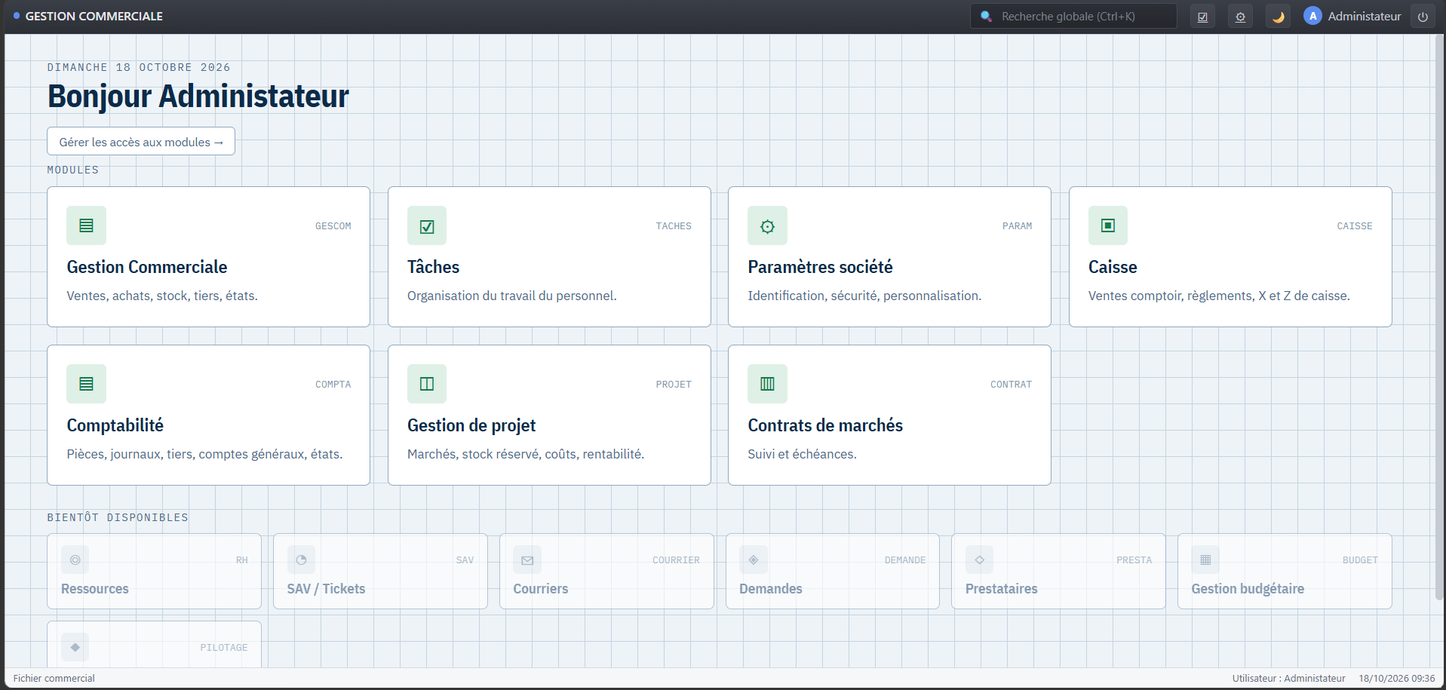Open the tasks checkbox icon in top bar
1446x690 pixels.
coord(1202,17)
